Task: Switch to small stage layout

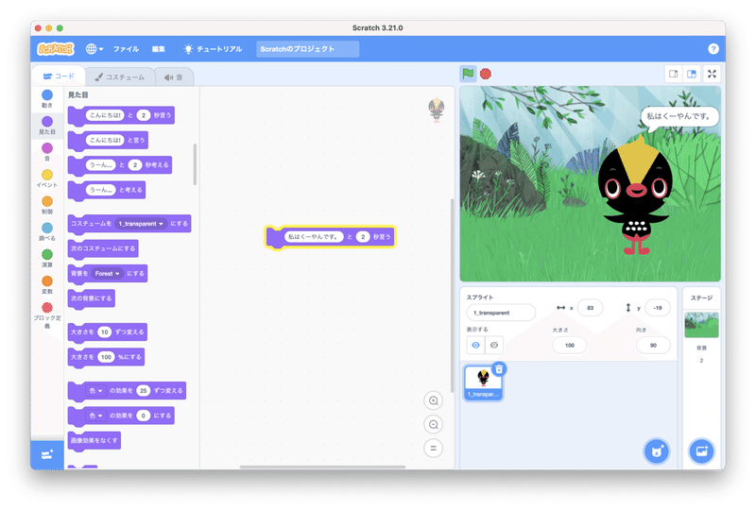Action: coord(674,74)
